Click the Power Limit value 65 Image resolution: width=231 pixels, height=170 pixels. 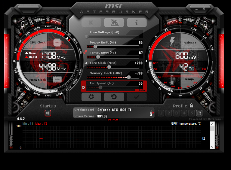[x=140, y=43]
